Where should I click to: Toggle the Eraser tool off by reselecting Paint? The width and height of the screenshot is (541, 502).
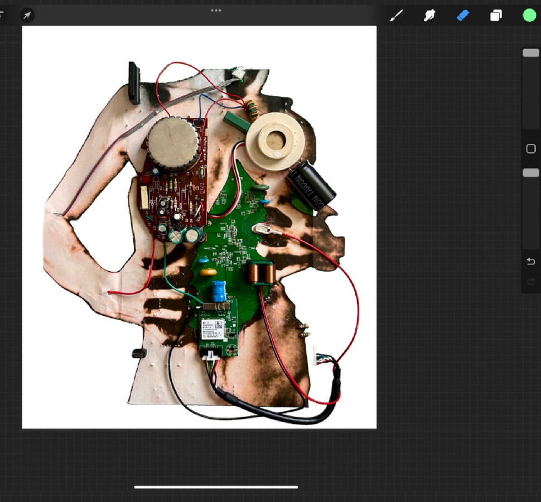[x=397, y=15]
